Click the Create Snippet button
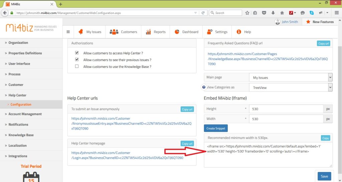Screen dimensions: 342x182 point(215,129)
